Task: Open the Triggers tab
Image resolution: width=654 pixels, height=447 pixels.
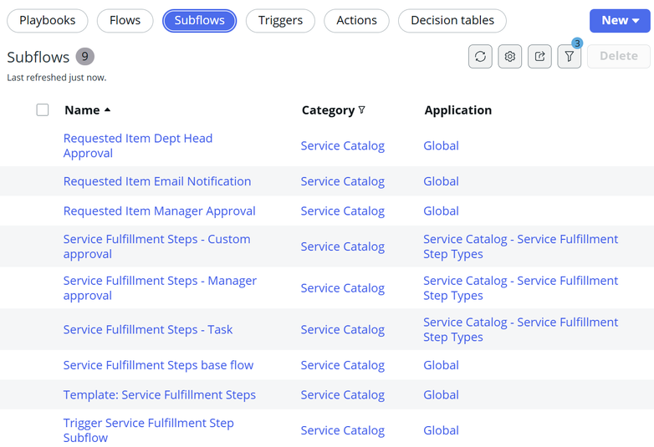Action: point(280,20)
